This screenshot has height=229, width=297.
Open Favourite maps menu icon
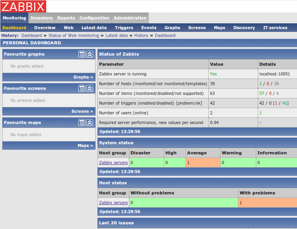tap(82, 122)
